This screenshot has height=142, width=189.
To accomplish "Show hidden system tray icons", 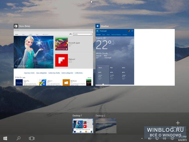I will click(x=142, y=139).
